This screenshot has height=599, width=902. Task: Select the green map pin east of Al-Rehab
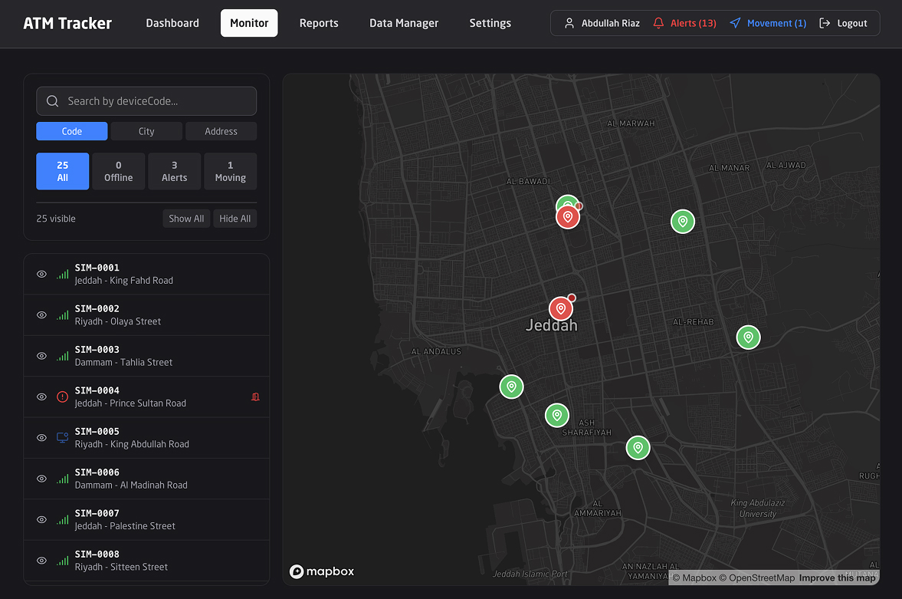coord(749,337)
